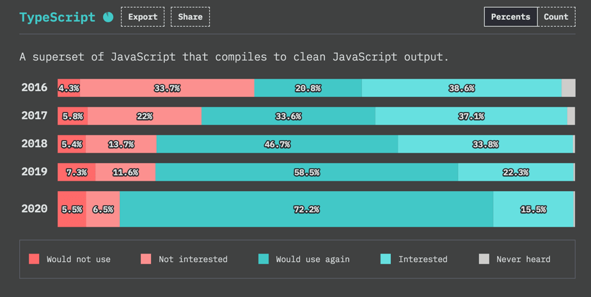Select the Would not use legend swatch

click(x=35, y=259)
